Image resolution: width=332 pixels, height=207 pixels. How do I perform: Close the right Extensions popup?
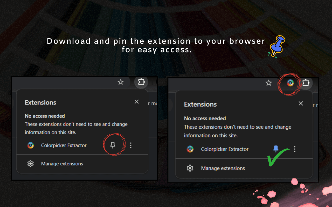point(301,103)
